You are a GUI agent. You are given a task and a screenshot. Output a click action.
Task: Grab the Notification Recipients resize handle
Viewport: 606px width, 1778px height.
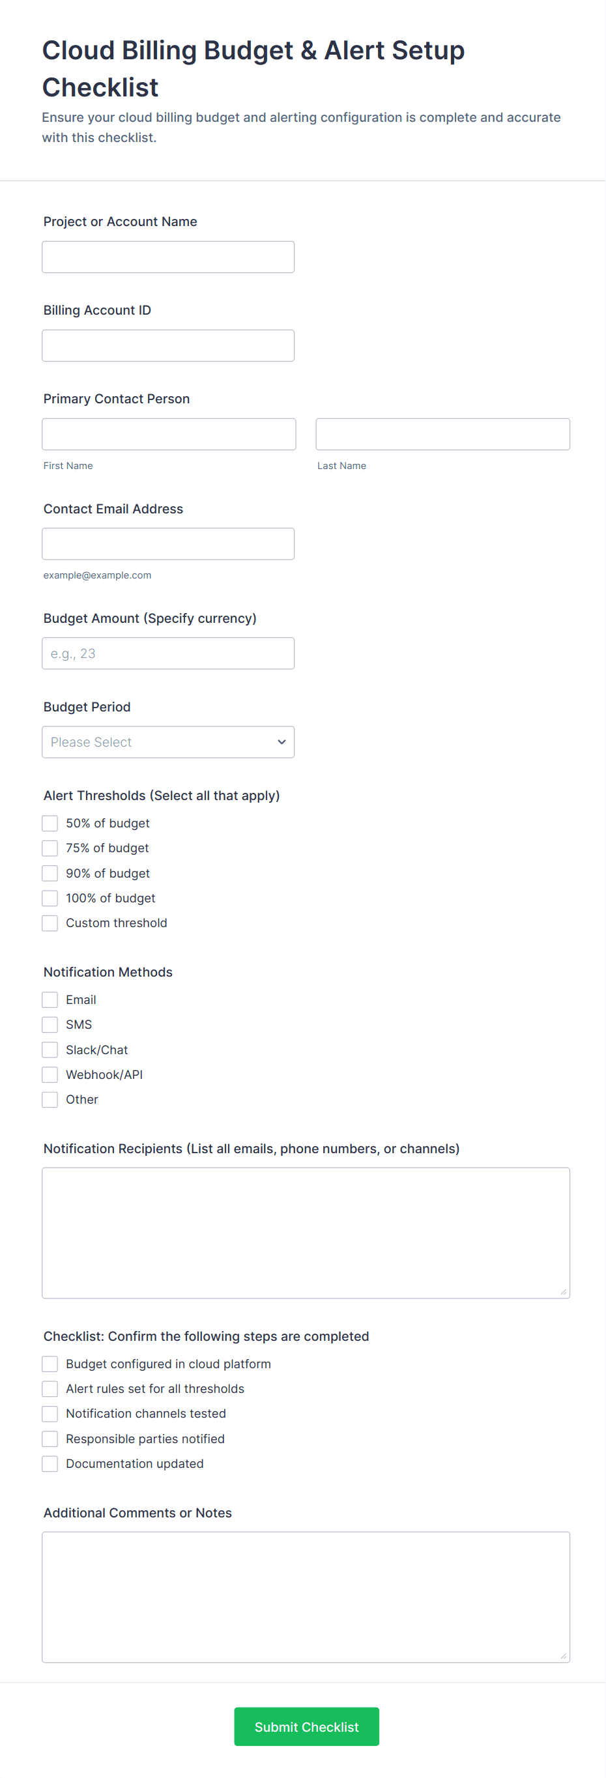(x=563, y=1291)
